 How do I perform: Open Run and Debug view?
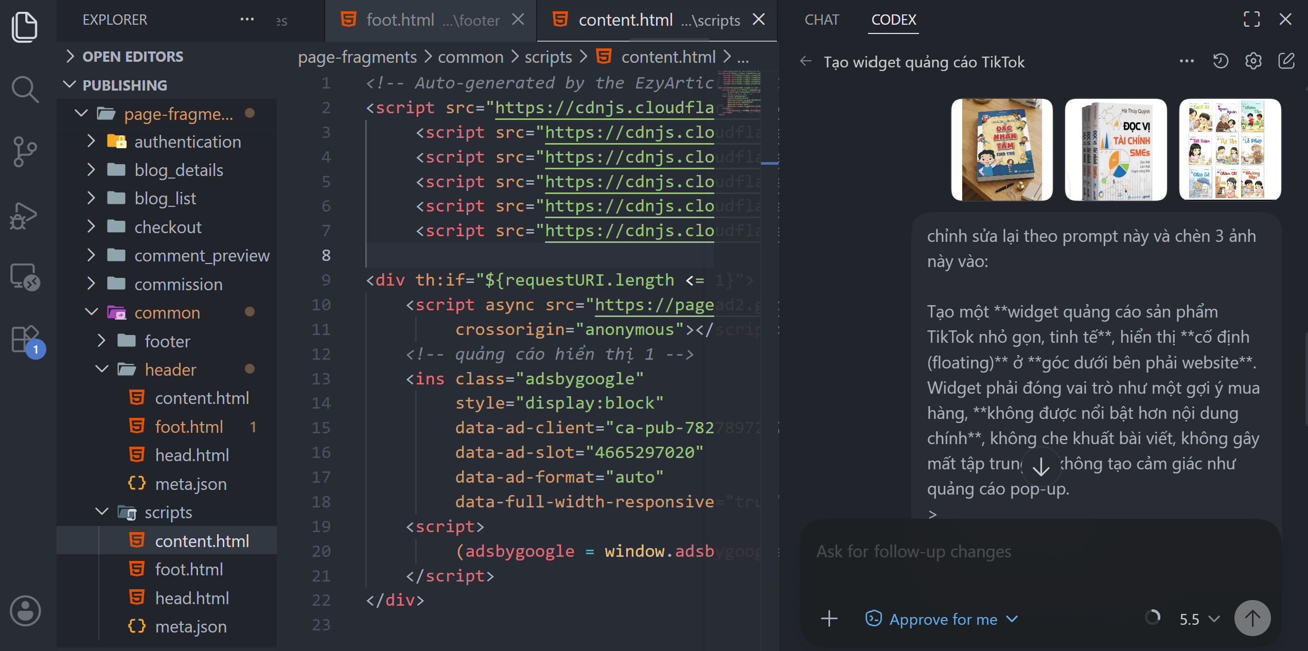click(x=25, y=216)
